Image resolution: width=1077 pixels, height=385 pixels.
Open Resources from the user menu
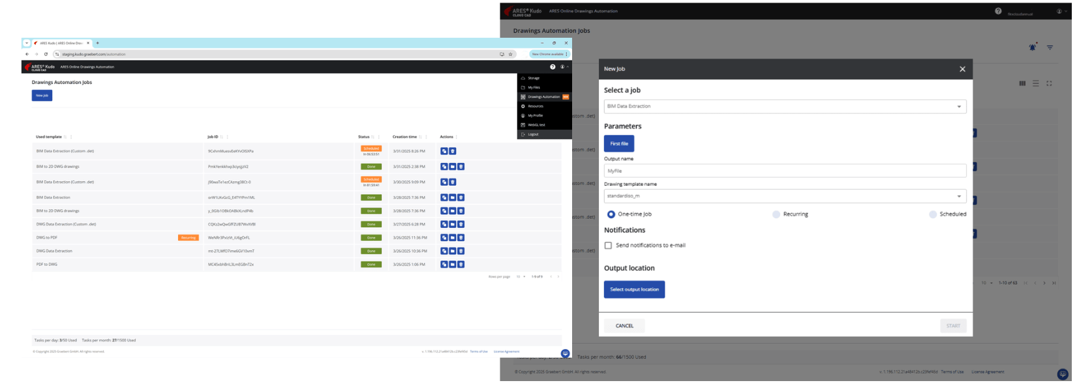[x=544, y=106]
